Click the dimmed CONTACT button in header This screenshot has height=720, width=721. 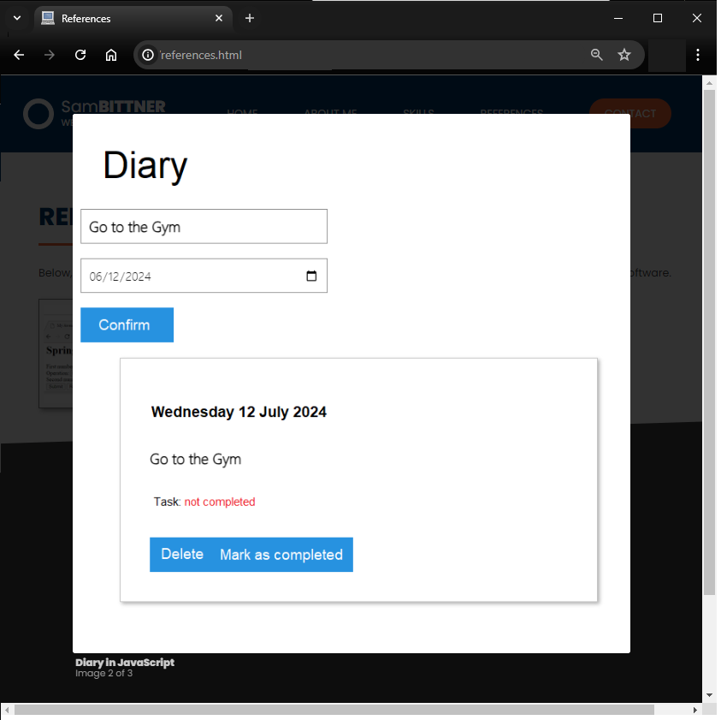tap(630, 113)
